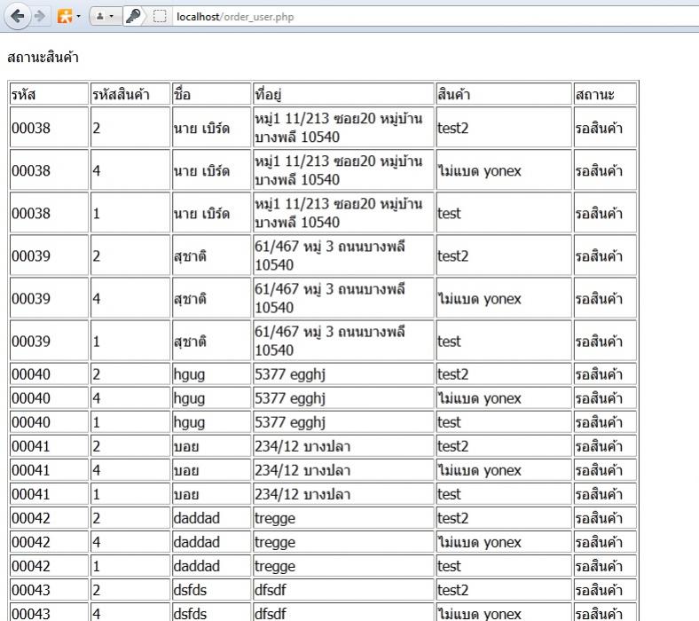Screen dimensions: 699x621
Task: Click the browser back arrow button
Action: pyautogui.click(x=15, y=17)
